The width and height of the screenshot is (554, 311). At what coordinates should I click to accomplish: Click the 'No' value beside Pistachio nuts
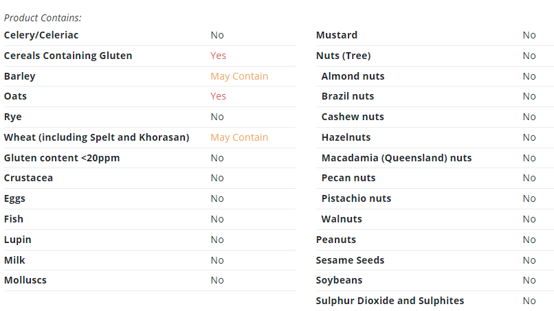point(529,198)
